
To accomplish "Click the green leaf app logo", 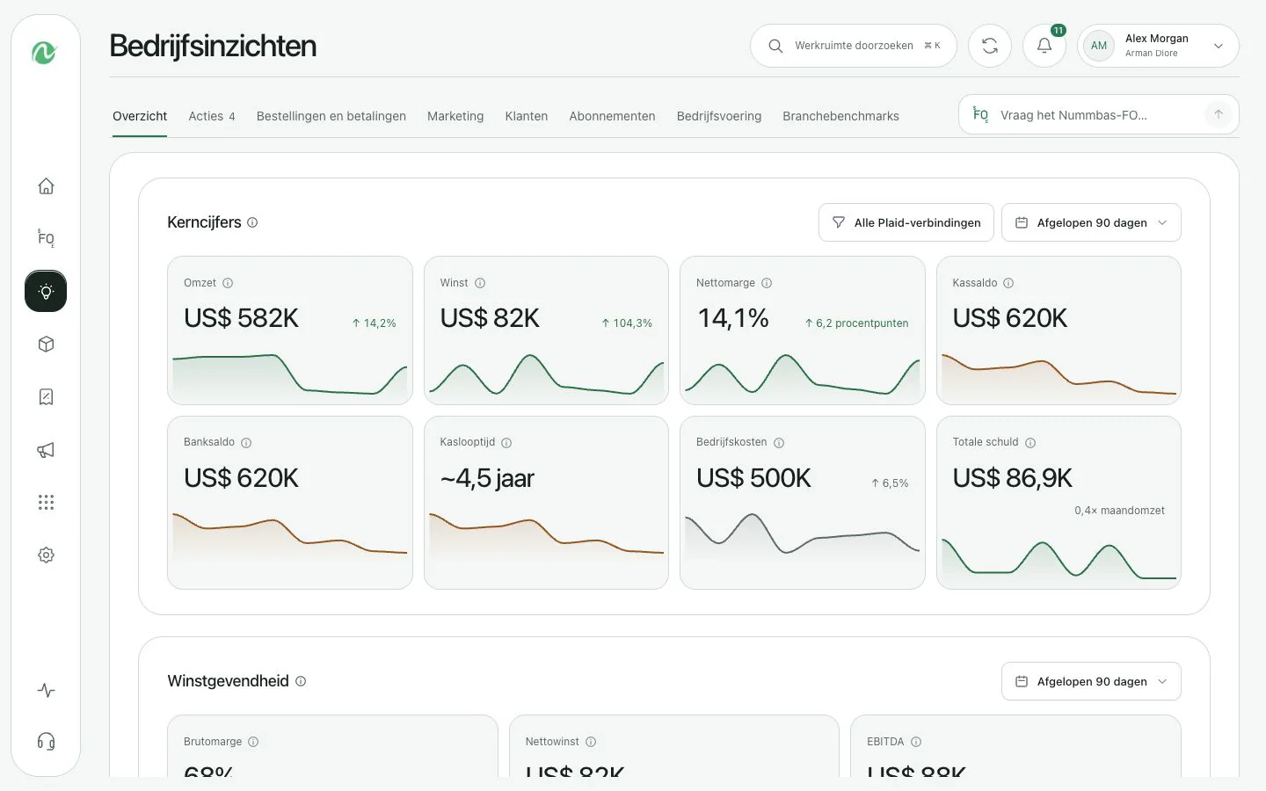I will [x=45, y=53].
